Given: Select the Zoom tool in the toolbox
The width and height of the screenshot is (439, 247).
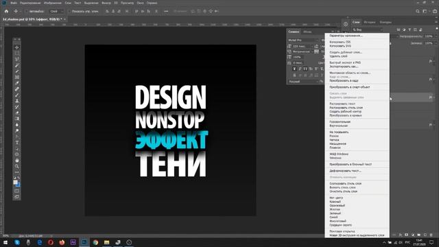Looking at the screenshot, I should (x=16, y=166).
